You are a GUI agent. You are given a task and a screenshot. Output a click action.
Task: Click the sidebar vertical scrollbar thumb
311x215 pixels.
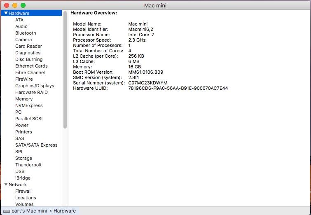(65, 70)
